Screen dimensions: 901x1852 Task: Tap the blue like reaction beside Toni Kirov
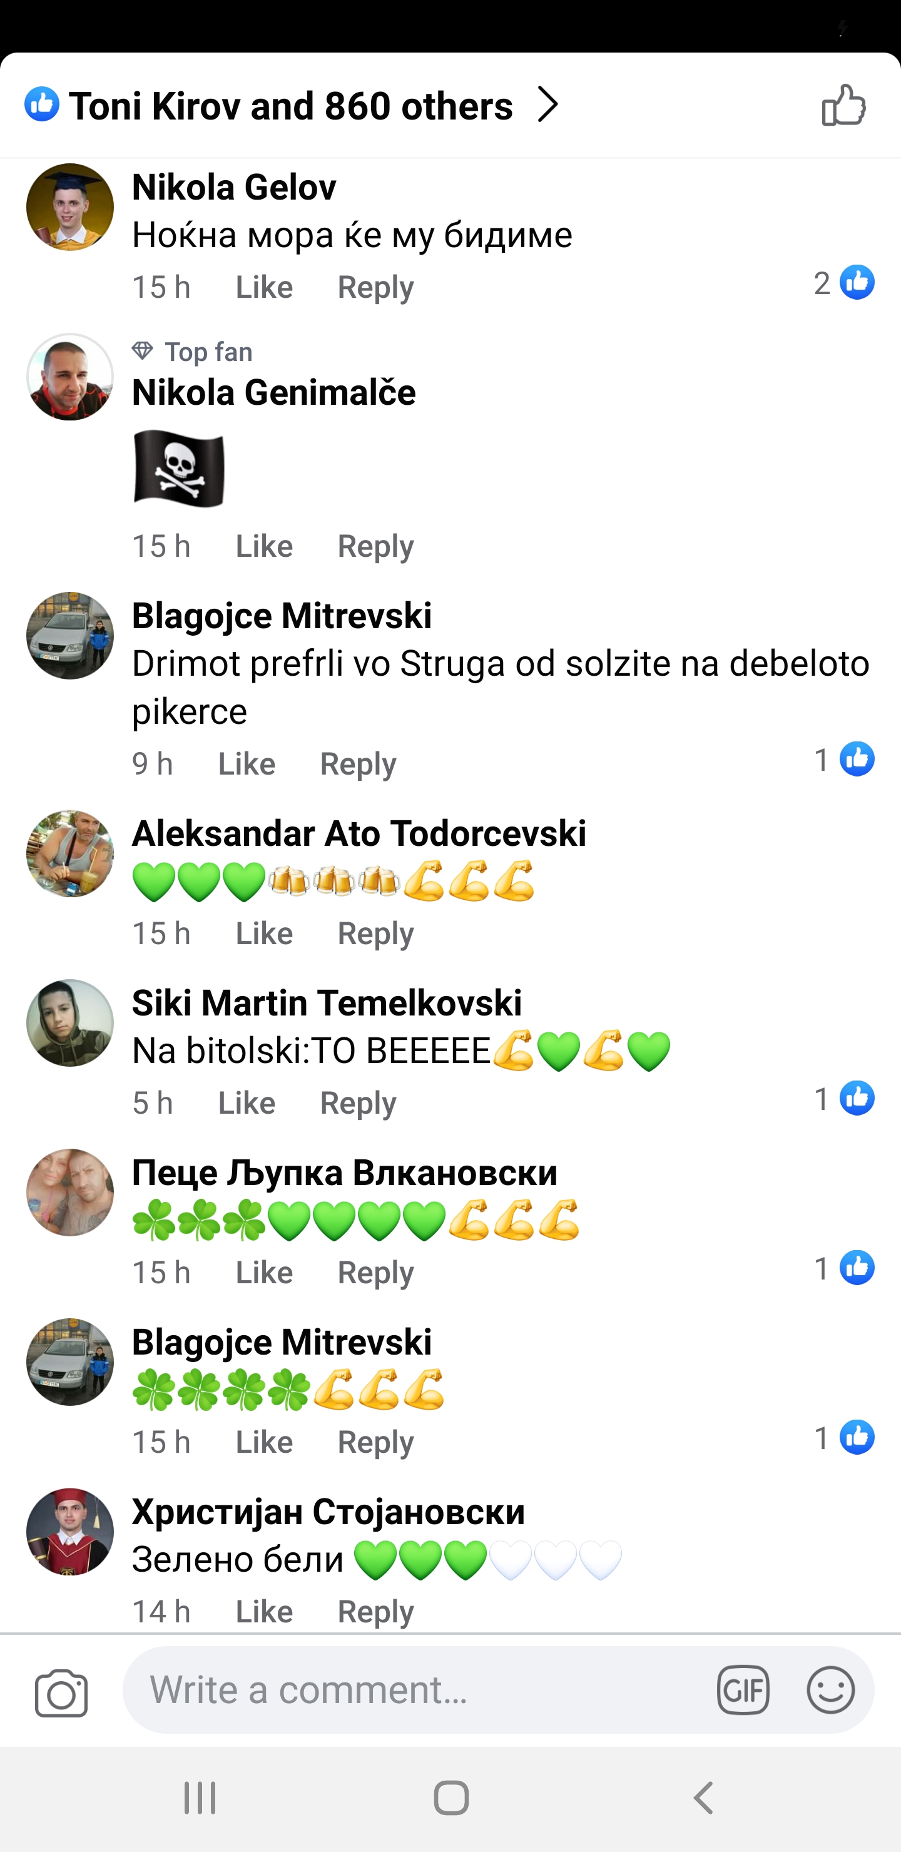point(42,104)
